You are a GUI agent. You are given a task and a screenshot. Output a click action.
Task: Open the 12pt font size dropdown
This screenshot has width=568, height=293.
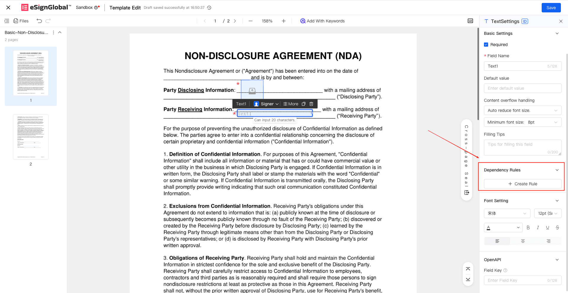pyautogui.click(x=548, y=213)
